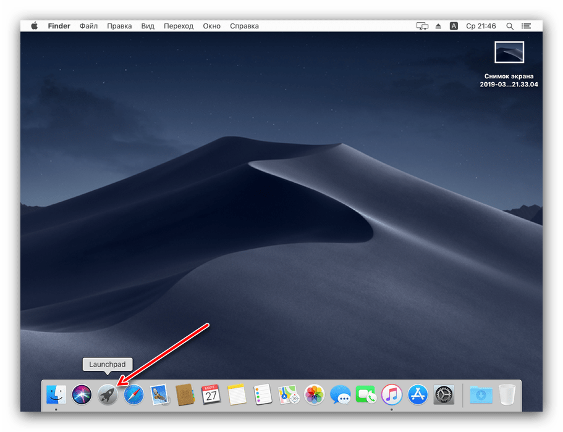Open System Preferences from the Dock

444,395
